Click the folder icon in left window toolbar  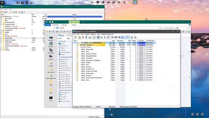[10, 12]
